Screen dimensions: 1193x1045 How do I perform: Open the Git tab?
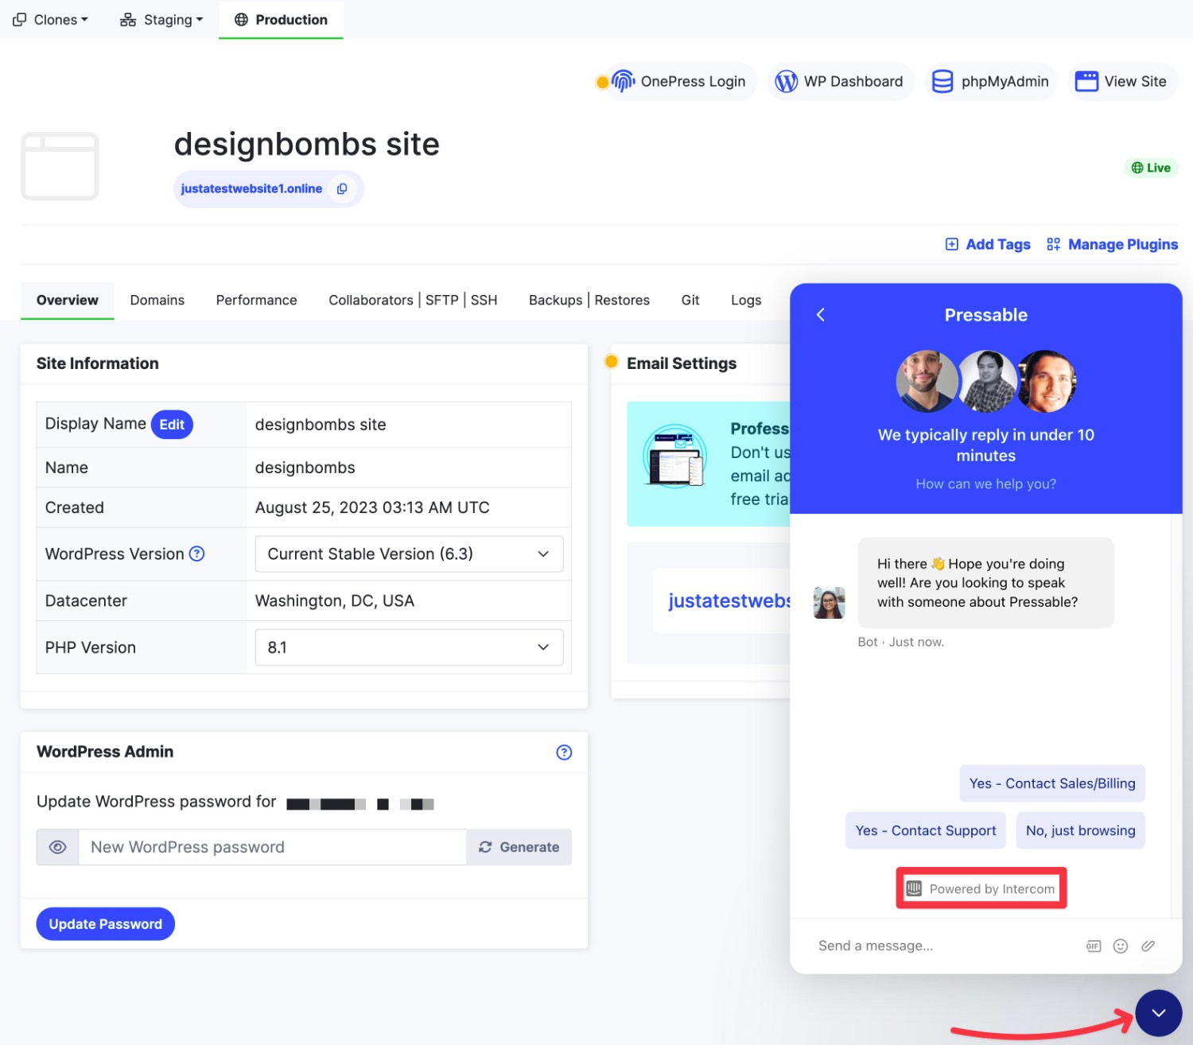coord(690,300)
